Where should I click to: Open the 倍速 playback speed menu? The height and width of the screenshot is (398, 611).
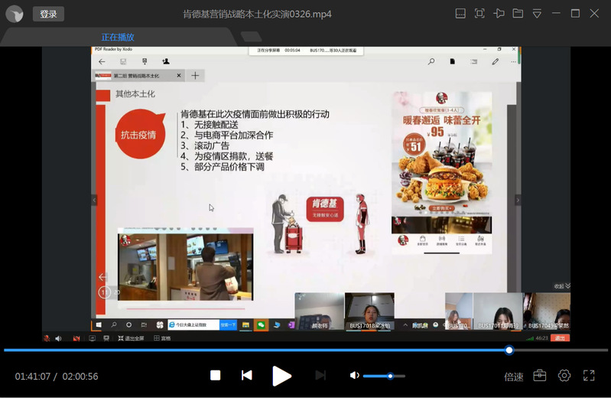(x=514, y=377)
